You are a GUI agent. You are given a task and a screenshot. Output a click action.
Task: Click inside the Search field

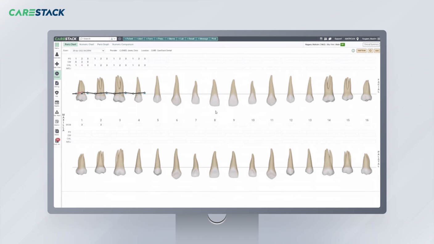tap(94, 39)
